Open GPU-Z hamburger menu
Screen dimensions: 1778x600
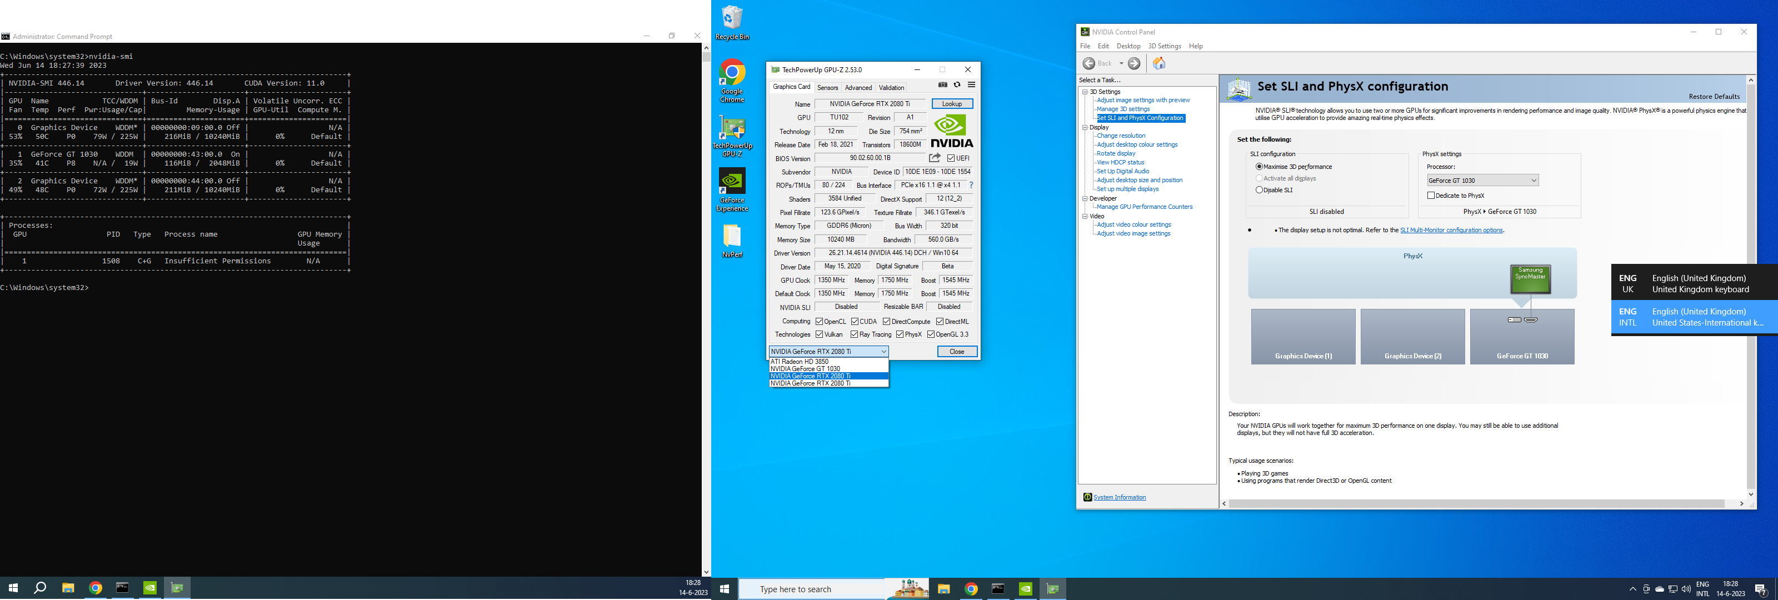coord(971,85)
